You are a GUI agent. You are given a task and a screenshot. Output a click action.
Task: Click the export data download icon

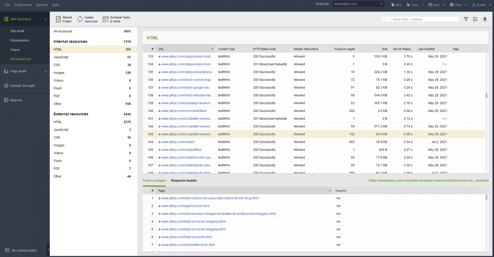tap(485, 19)
